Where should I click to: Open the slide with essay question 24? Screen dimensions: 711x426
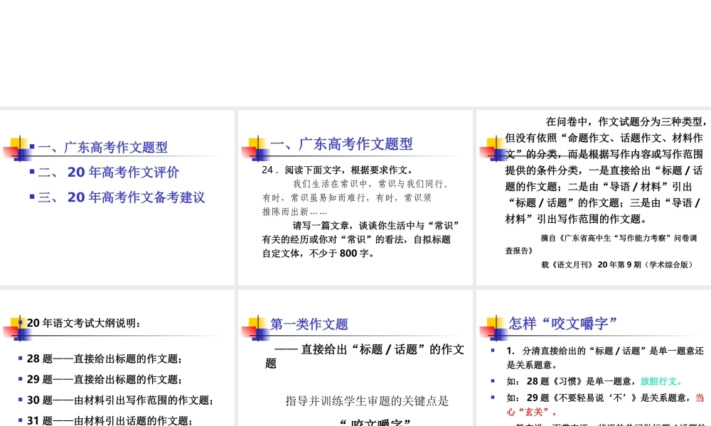355,197
